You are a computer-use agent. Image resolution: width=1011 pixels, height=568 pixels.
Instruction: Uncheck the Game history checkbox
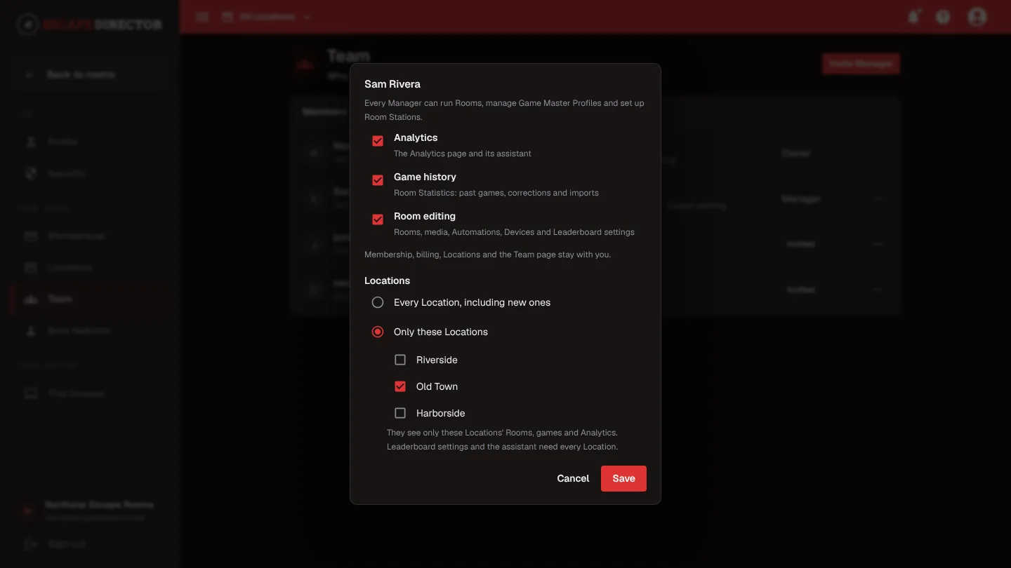pyautogui.click(x=378, y=180)
